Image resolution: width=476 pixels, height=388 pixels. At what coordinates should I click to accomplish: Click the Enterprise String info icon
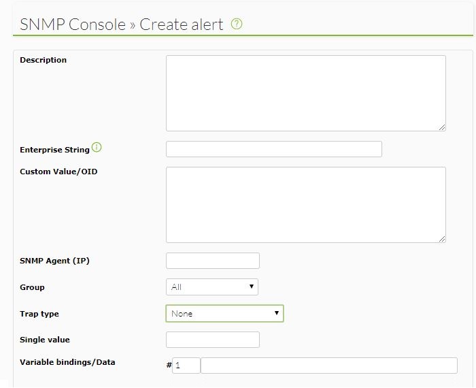(x=97, y=147)
